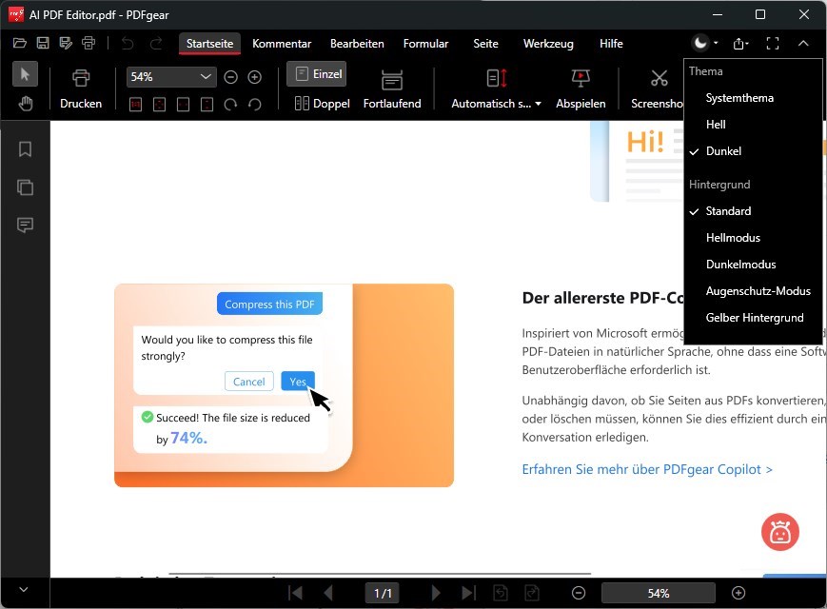
Task: Click the fit height icon
Action: pyautogui.click(x=207, y=105)
